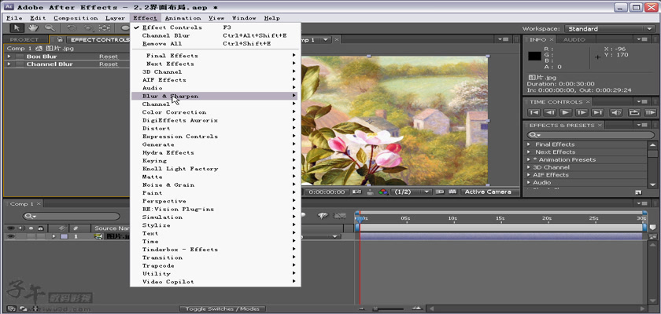This screenshot has width=661, height=314.
Task: Click the Previous Frame button
Action: [x=550, y=112]
